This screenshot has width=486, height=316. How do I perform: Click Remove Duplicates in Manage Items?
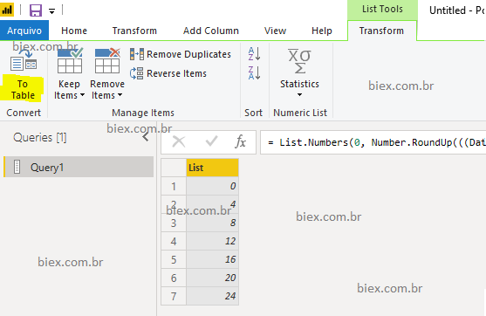pyautogui.click(x=181, y=54)
